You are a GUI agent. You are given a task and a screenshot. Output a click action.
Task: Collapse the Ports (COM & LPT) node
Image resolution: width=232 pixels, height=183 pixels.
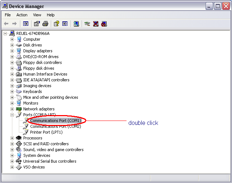[12, 115]
